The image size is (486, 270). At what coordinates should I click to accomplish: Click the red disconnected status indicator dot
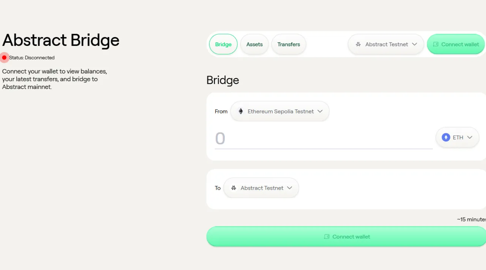(4, 58)
